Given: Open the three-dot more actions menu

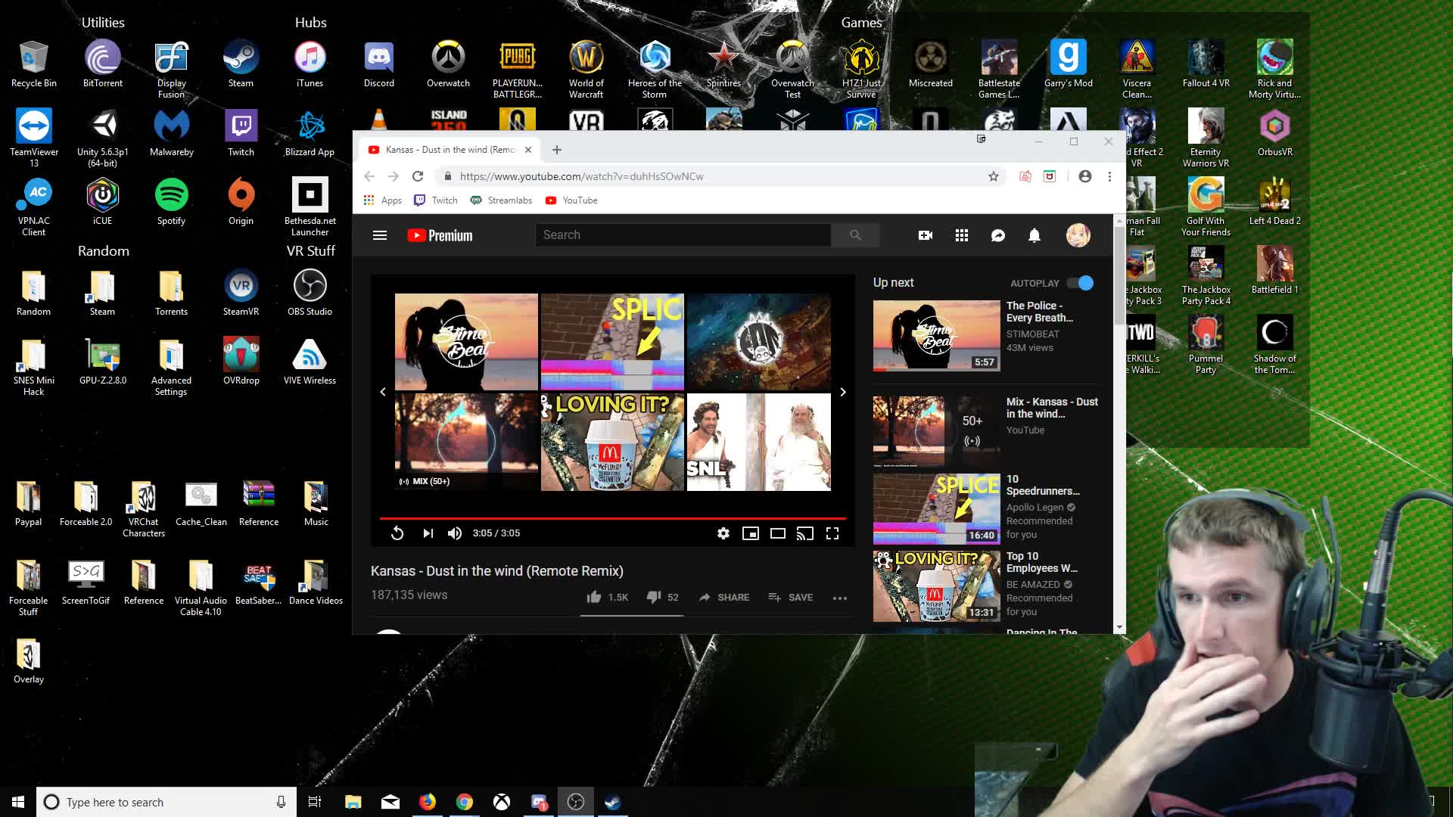Looking at the screenshot, I should pyautogui.click(x=839, y=598).
